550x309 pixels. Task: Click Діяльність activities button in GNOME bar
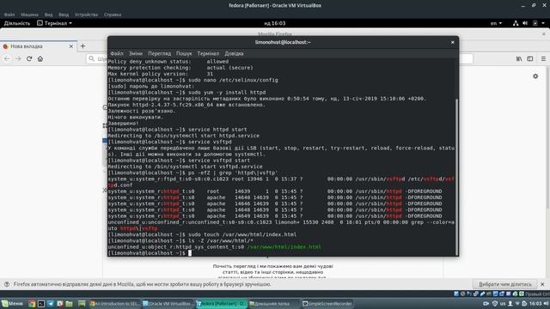coord(17,23)
